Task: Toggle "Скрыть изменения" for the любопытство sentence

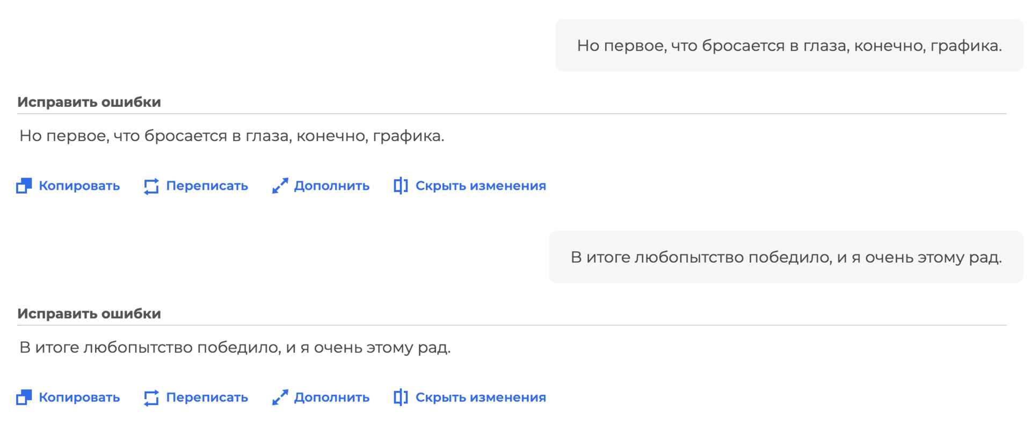Action: pos(480,398)
